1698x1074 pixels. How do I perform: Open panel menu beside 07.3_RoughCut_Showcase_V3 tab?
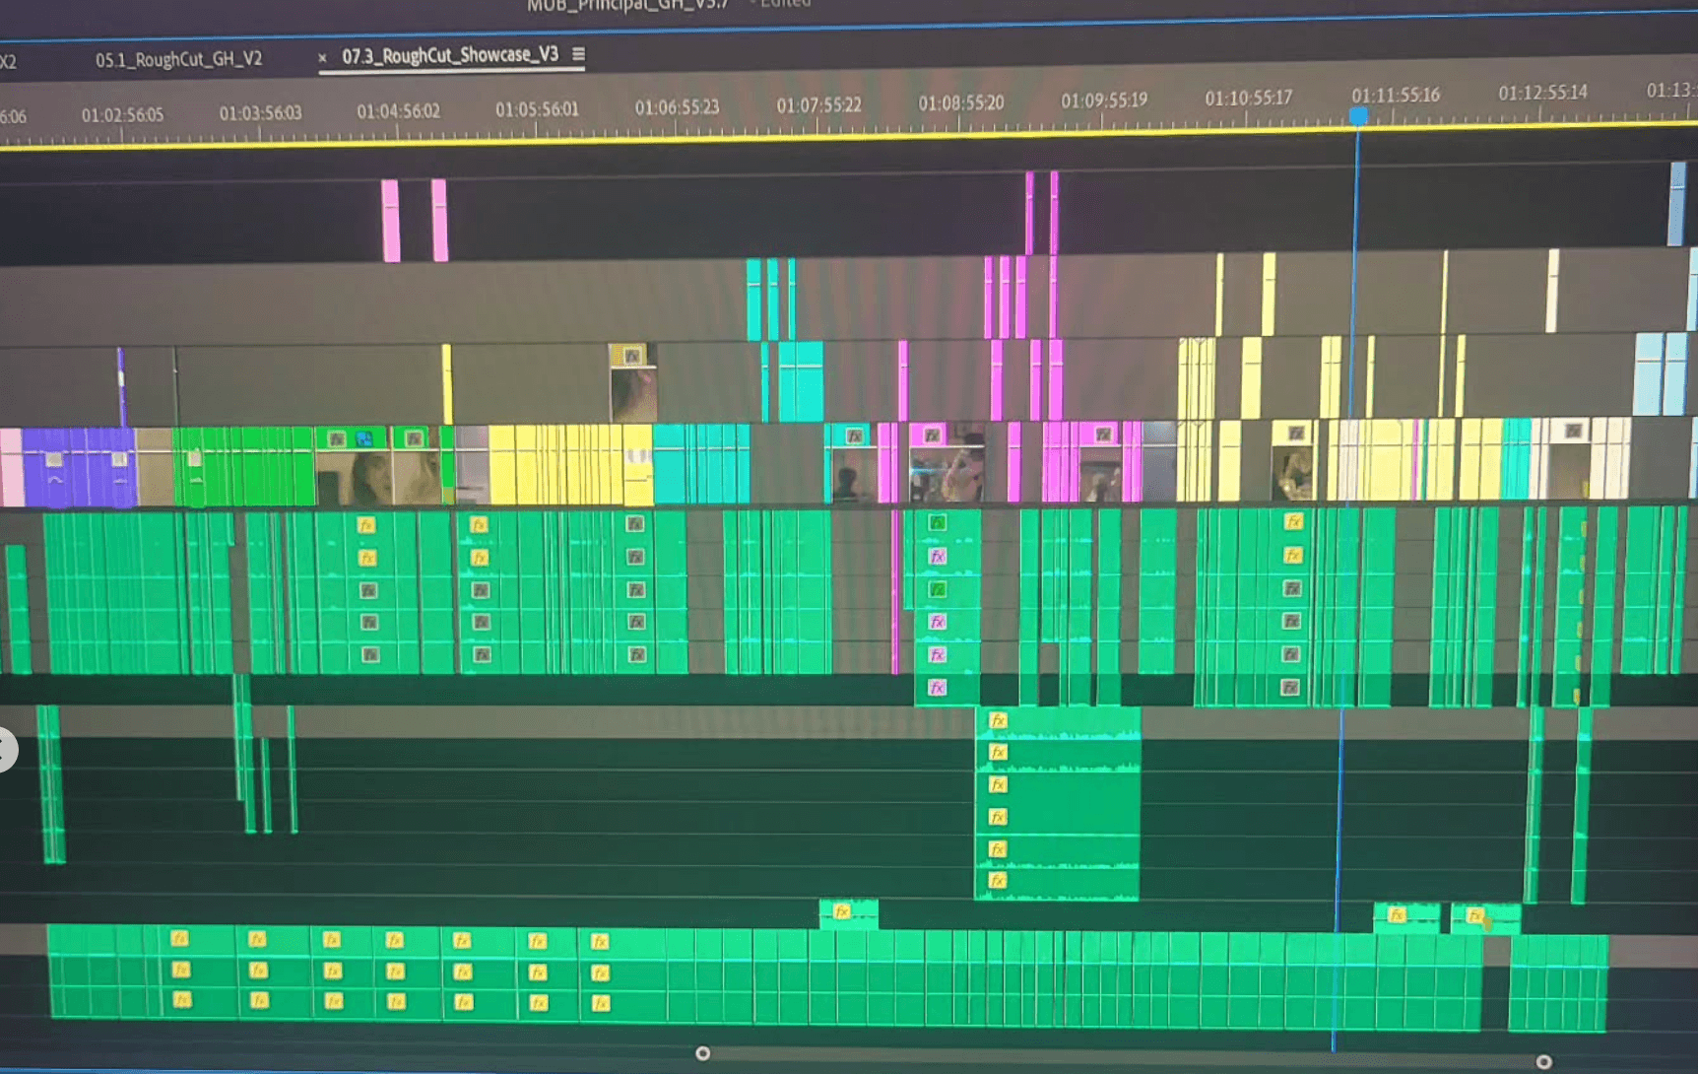click(x=579, y=54)
